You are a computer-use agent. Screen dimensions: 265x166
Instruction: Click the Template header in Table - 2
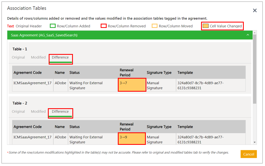185,127
